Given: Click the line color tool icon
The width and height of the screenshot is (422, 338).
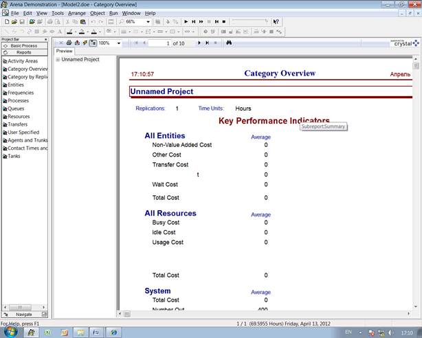Looking at the screenshot, I should pos(69,32).
